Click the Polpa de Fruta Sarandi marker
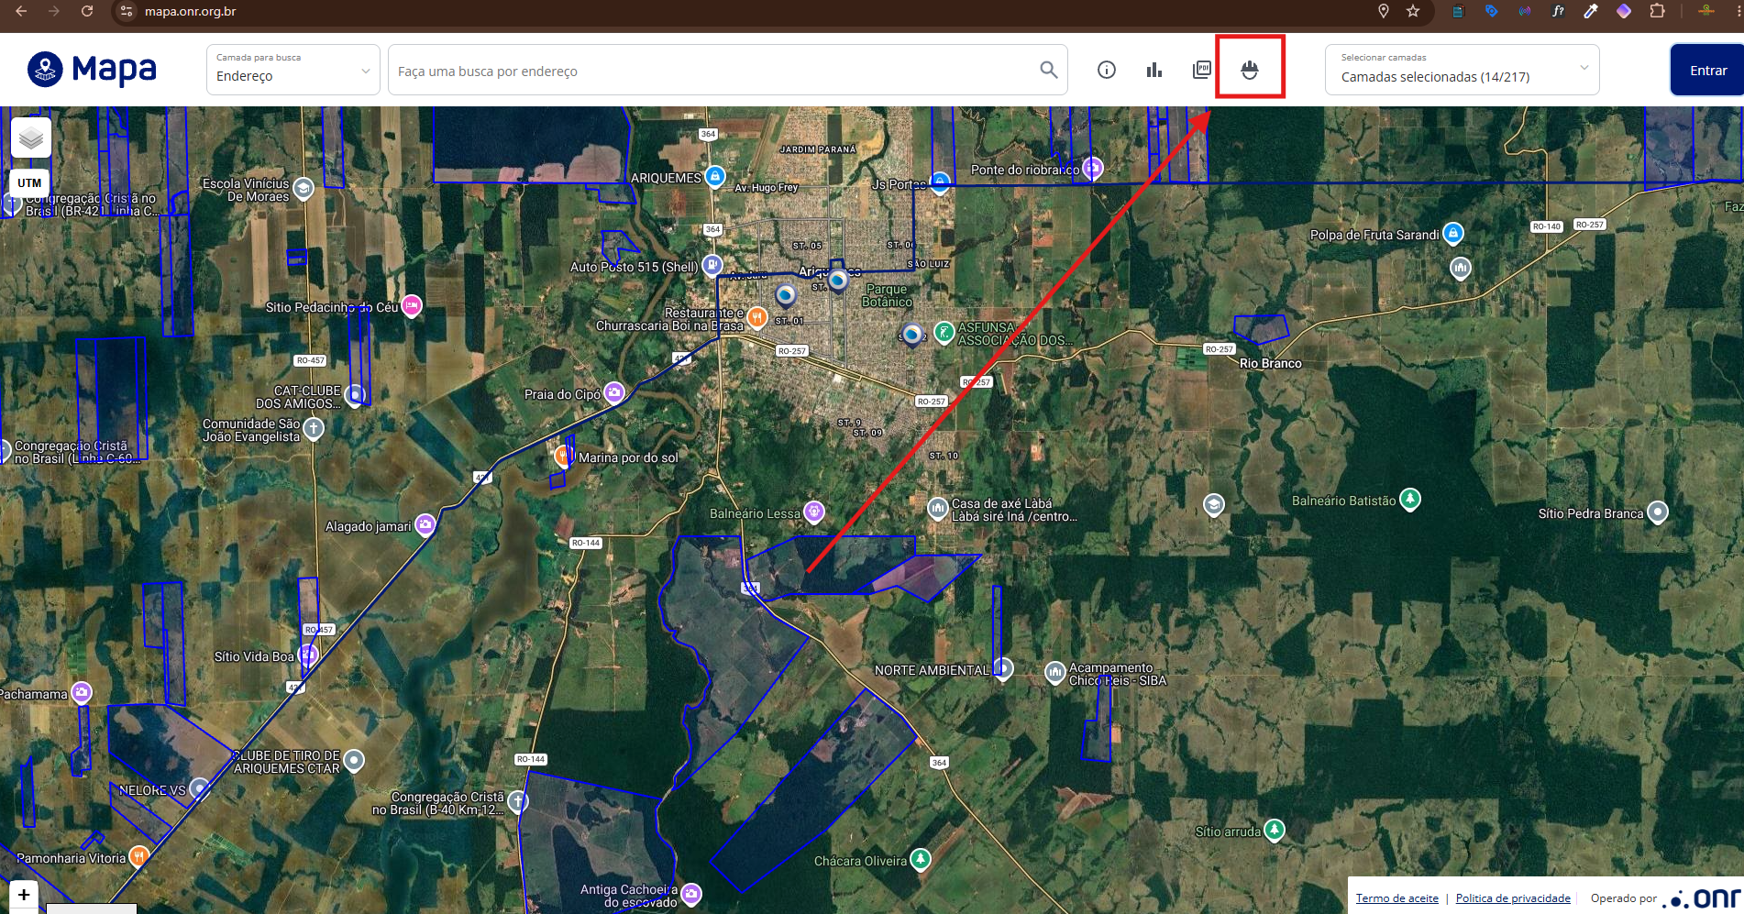1744x914 pixels. [x=1452, y=234]
